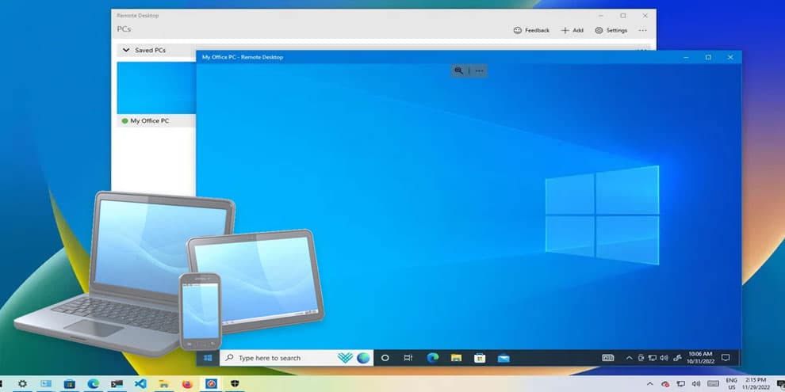Open the remote clock showing 10:06 AM

[700, 357]
